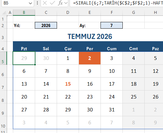Select calendar day 11
The width and height of the screenshot is (163, 133).
[x=133, y=71]
